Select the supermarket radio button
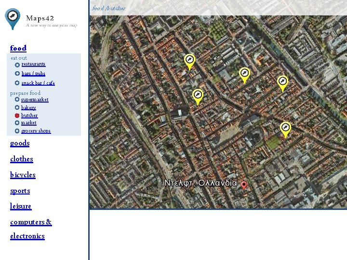 pos(17,99)
